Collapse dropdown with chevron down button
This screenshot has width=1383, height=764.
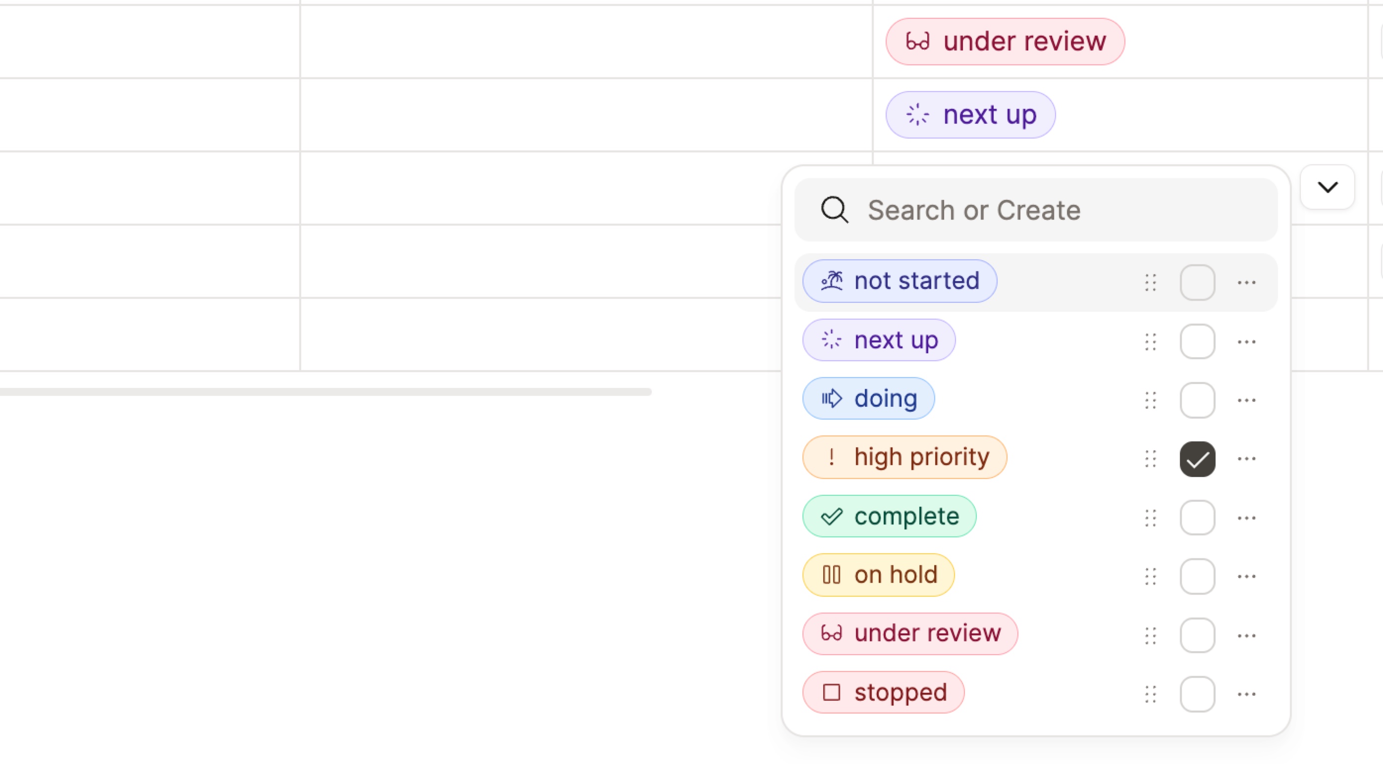click(x=1327, y=187)
